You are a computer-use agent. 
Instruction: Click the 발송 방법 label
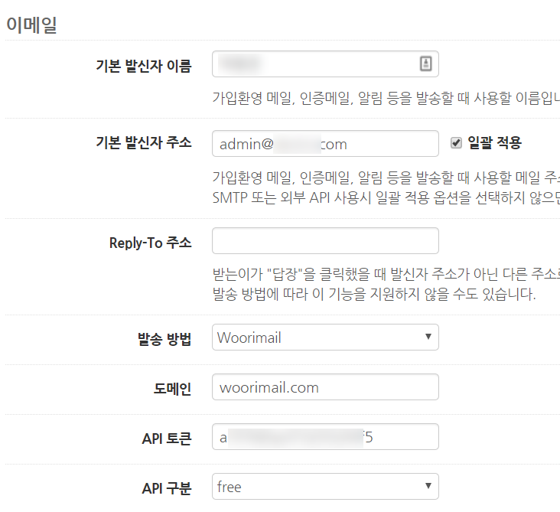point(164,339)
